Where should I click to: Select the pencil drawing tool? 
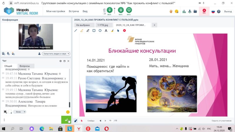coord(88,31)
